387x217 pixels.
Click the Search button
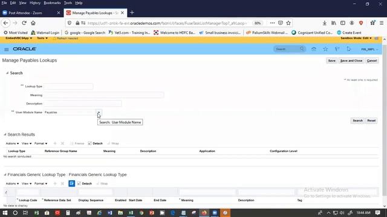click(357, 121)
